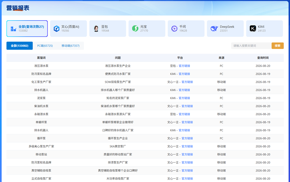Screen dimensions: 290x182
Task: Click the 千问 purple logo icon
Action: tap(174, 29)
